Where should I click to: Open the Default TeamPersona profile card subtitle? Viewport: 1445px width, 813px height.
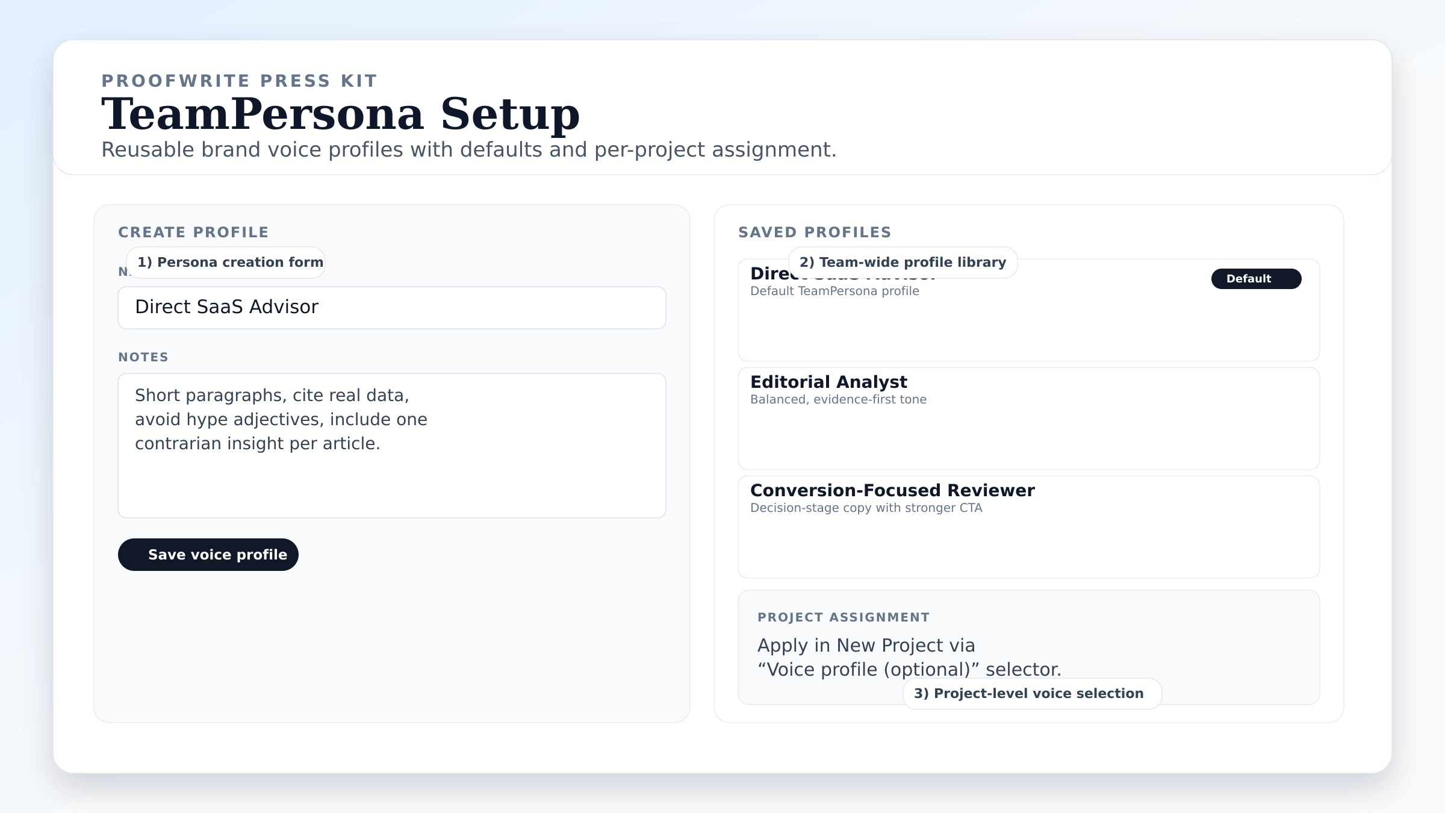834,291
